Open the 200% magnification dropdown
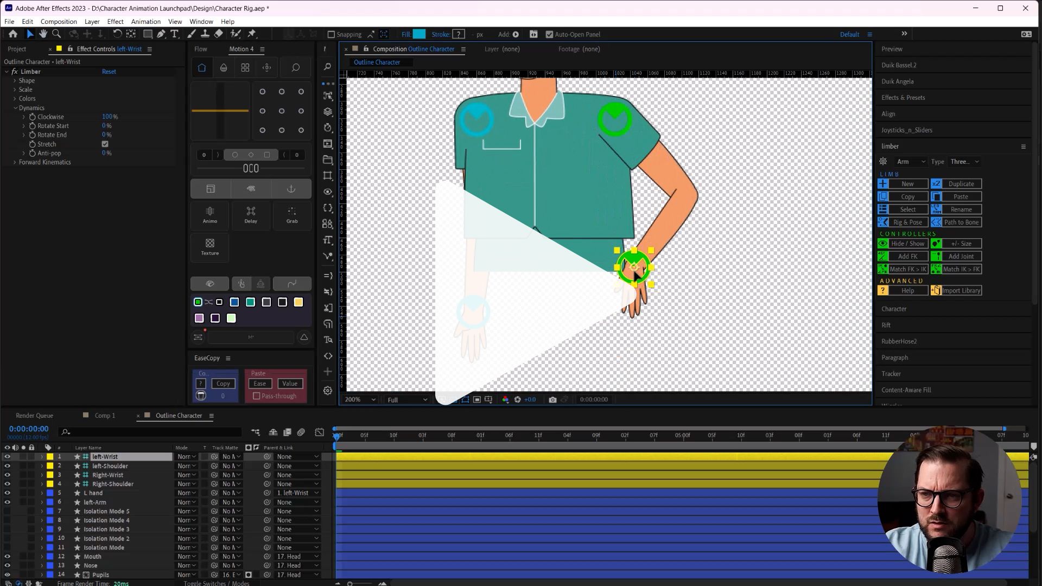 pyautogui.click(x=360, y=400)
